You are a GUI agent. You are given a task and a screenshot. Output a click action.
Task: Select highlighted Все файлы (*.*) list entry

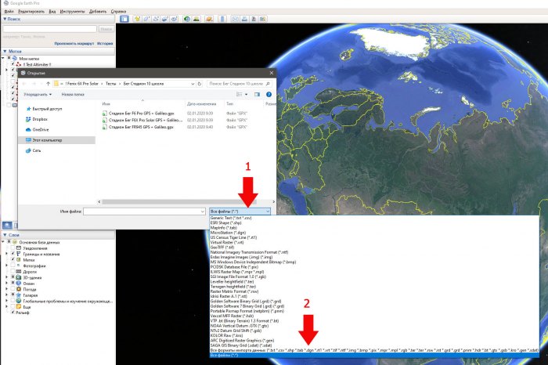pyautogui.click(x=374, y=356)
